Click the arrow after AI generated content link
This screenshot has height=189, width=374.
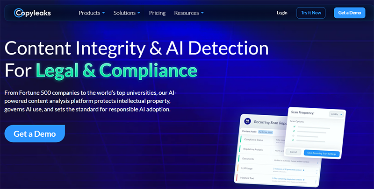click(303, 170)
